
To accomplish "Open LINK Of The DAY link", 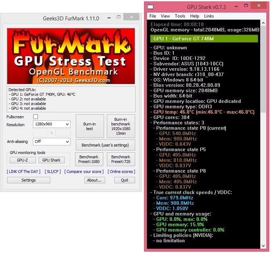I will coord(24,172).
